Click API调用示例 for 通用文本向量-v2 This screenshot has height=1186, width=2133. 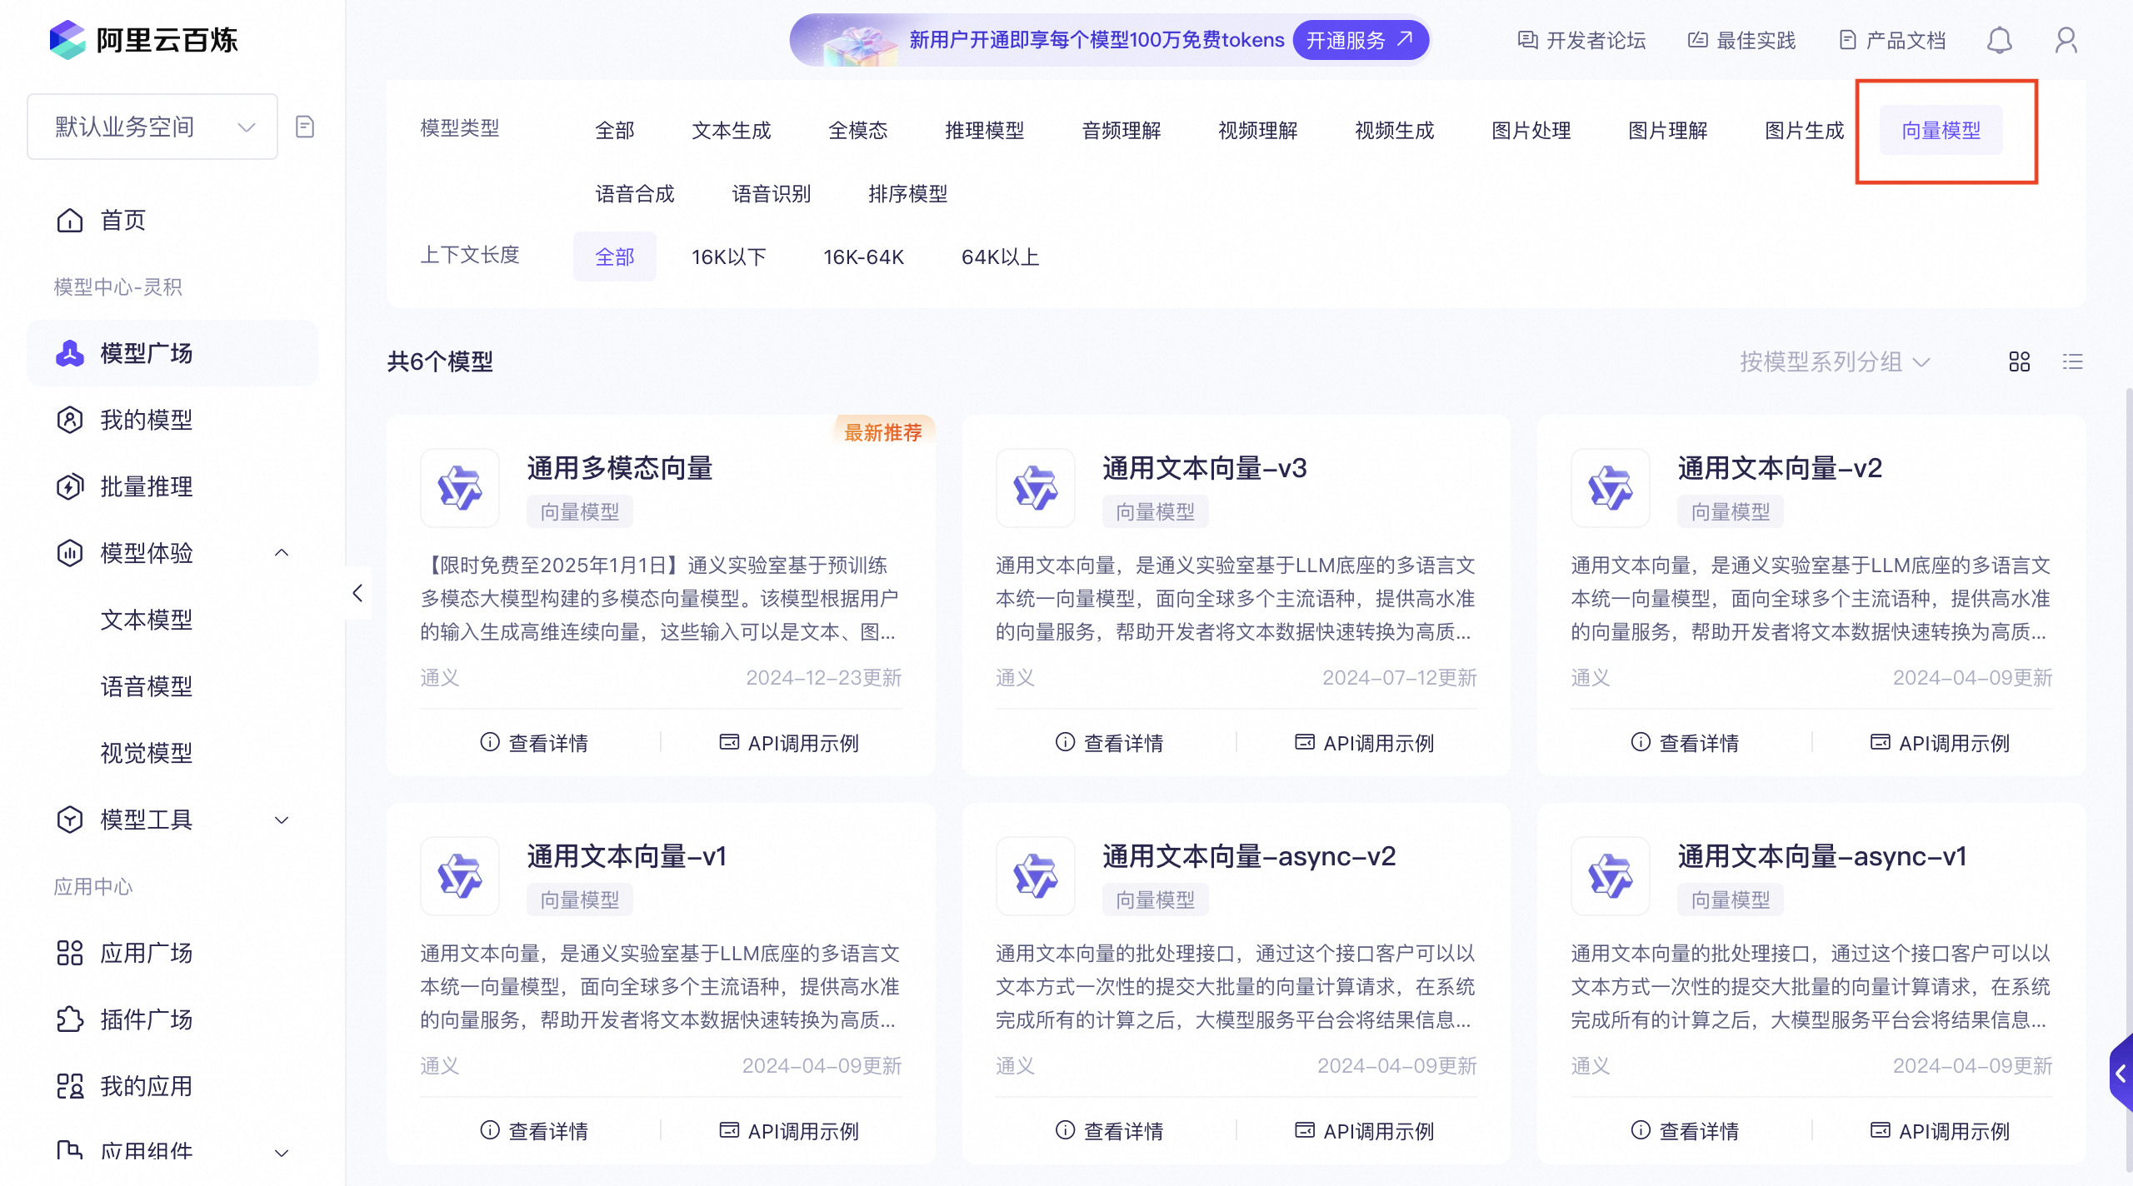1940,742
